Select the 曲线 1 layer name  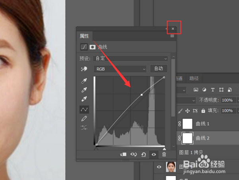202,124
